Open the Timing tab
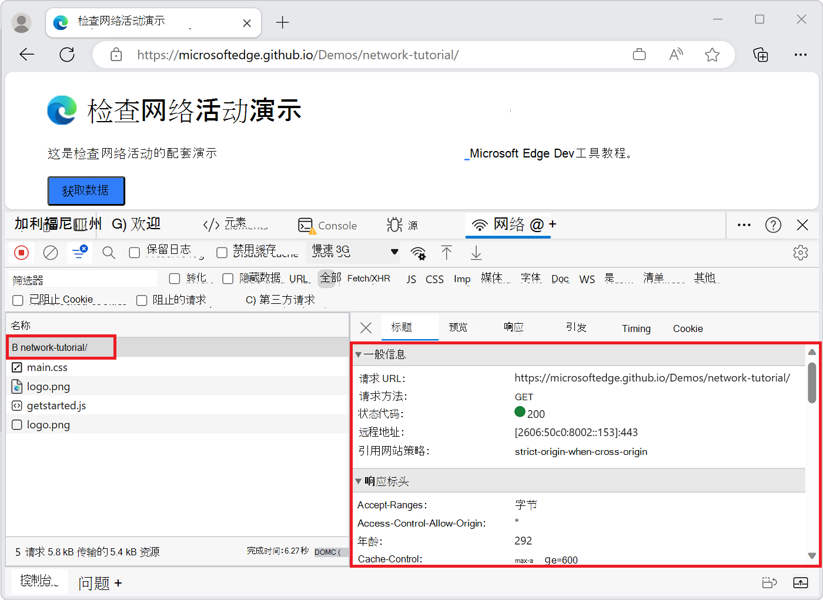823x600 pixels. tap(636, 329)
